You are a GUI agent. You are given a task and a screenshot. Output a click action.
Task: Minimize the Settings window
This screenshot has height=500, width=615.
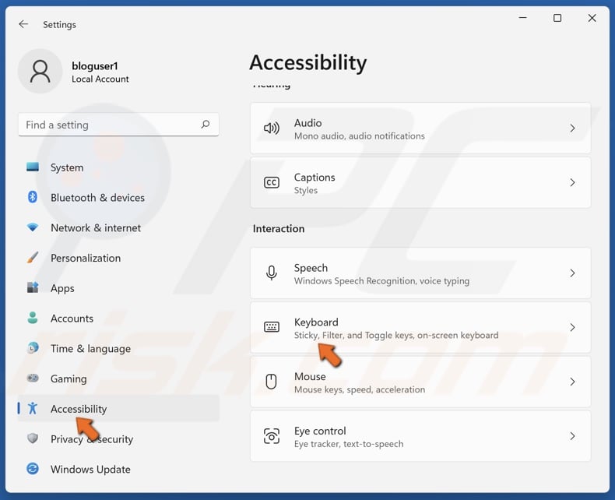coord(522,18)
